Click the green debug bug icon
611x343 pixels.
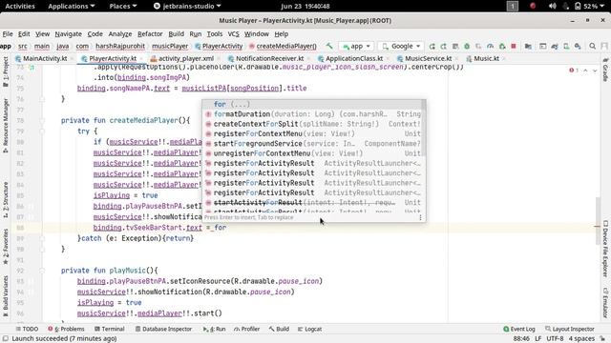click(x=467, y=47)
